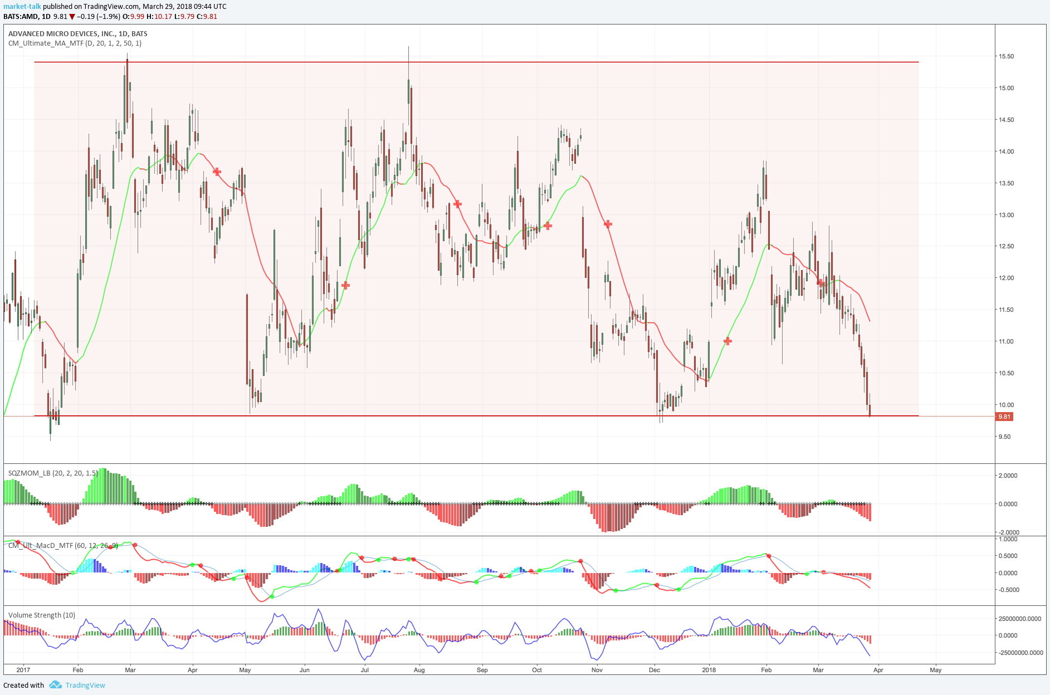
Task: Click the 1.0000 label on MACD scale
Action: click(x=1008, y=539)
